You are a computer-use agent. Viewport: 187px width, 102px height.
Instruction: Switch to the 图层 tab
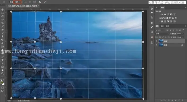[x=157, y=26]
